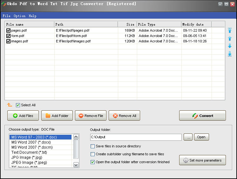Screen dimensions: 237x179
Task: Uncheck the pages.pdf checkbox
Action: pyautogui.click(x=8, y=31)
